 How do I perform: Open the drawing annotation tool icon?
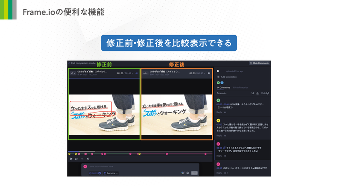click(183, 173)
